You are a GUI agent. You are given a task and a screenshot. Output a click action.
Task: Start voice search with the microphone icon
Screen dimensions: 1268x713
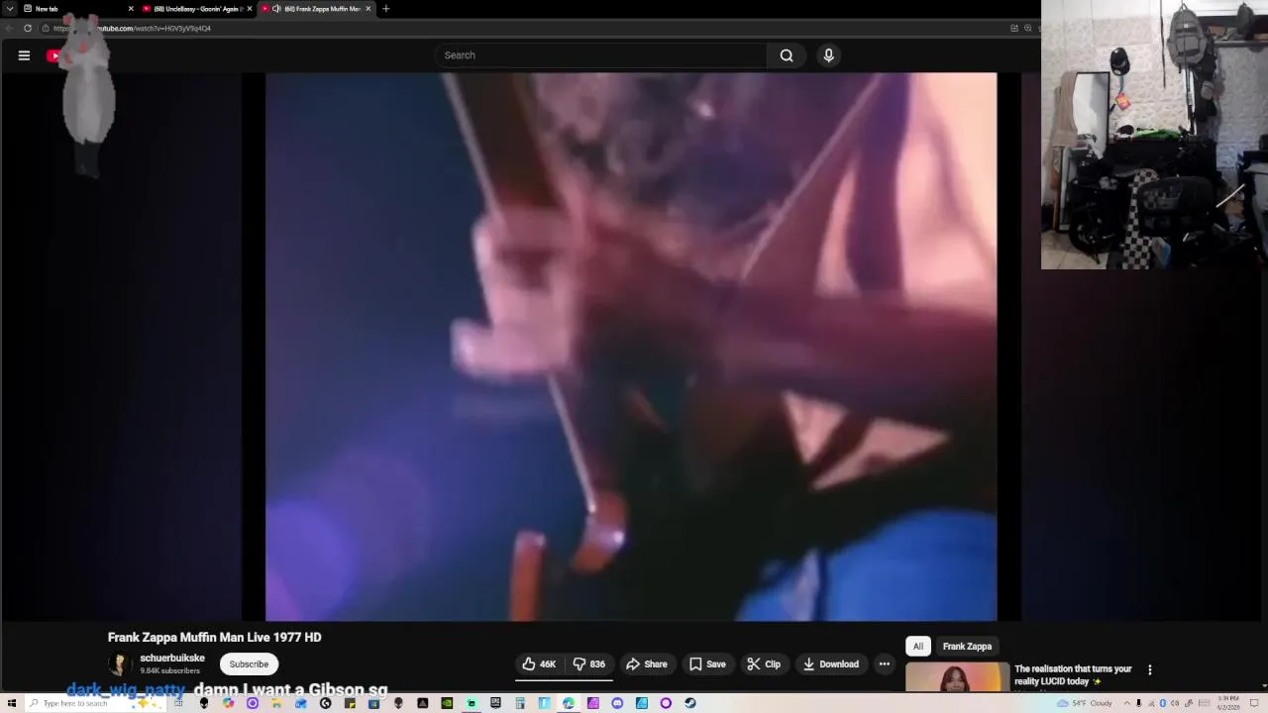point(829,55)
